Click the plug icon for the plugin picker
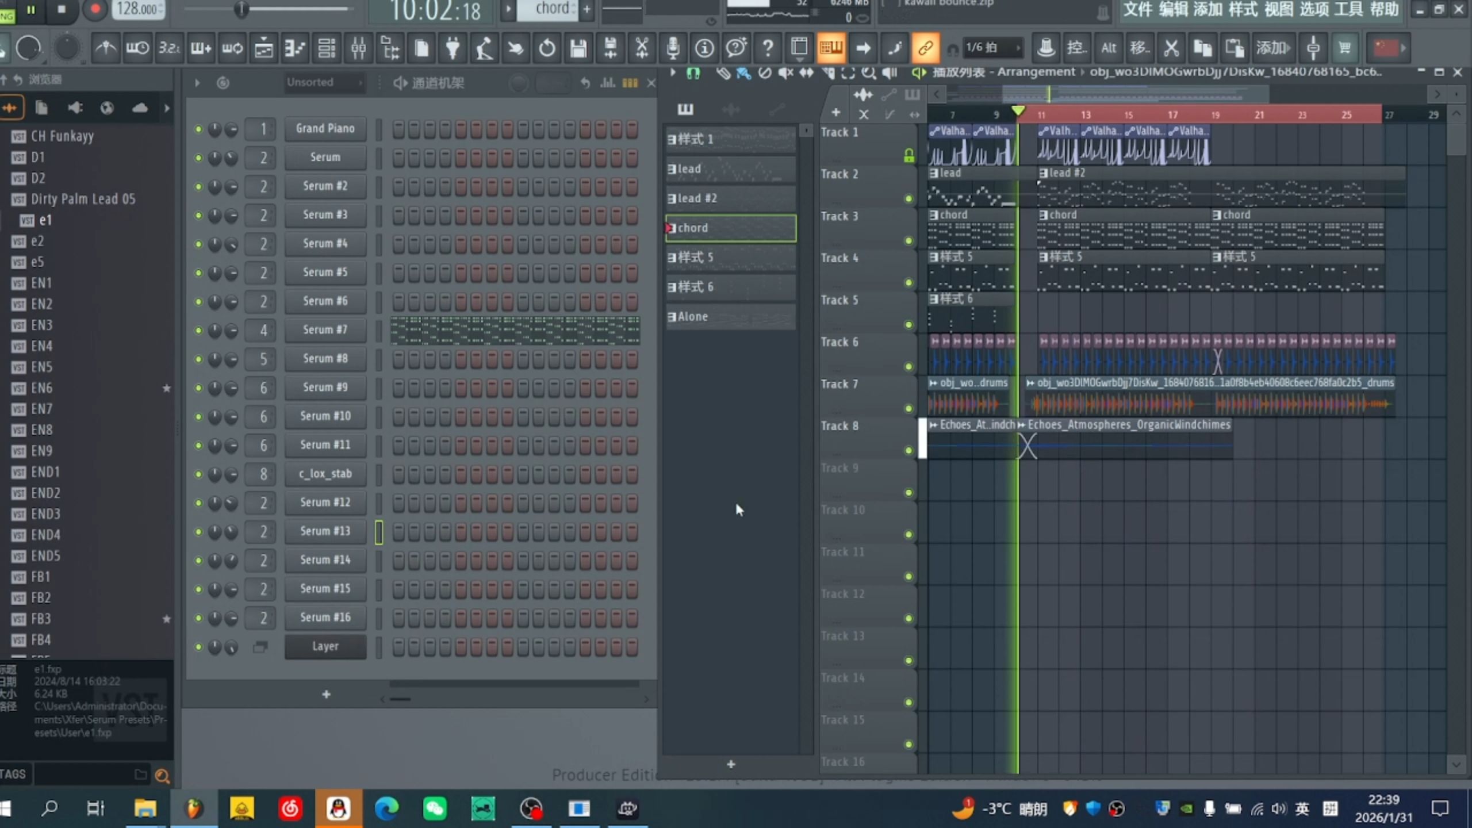1472x828 pixels. pos(453,48)
